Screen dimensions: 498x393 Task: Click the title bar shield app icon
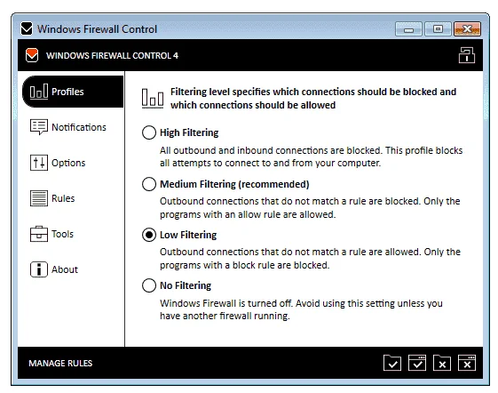(27, 28)
